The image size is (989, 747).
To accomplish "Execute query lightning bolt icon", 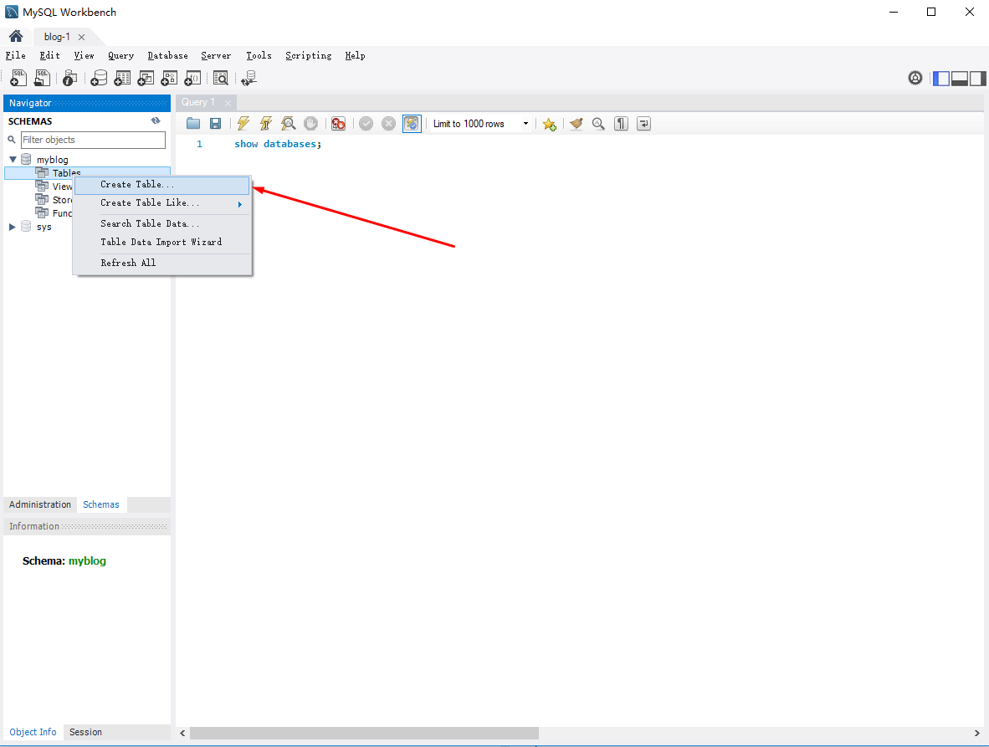I will point(243,124).
